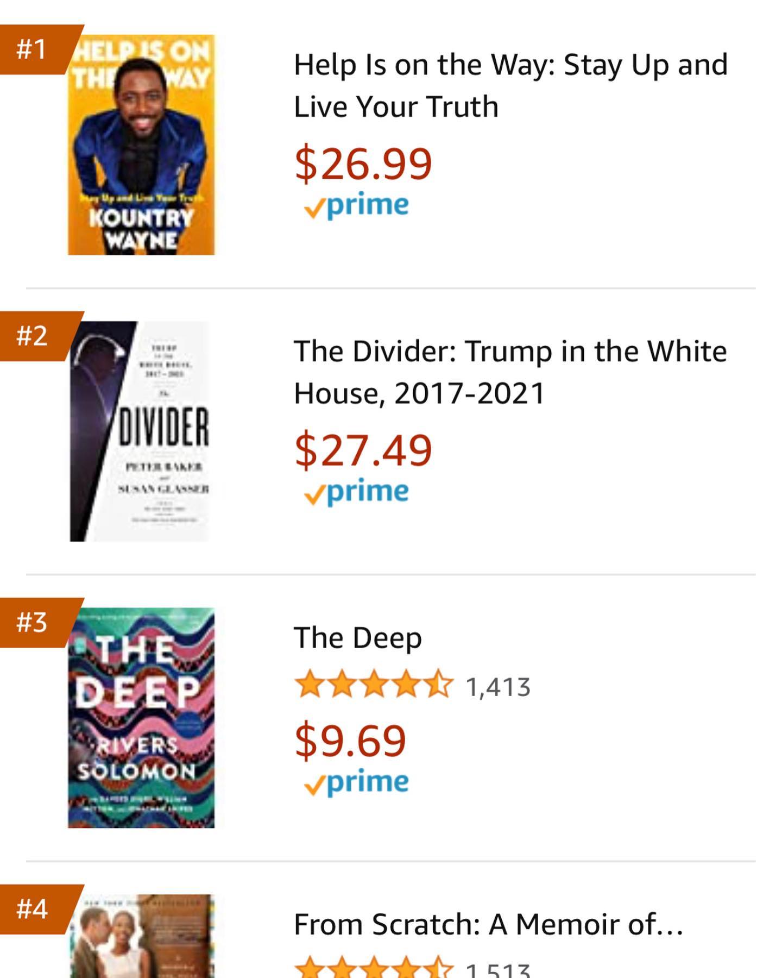This screenshot has width=782, height=978.
Task: Open star rating for From Scratch
Action: 374,968
